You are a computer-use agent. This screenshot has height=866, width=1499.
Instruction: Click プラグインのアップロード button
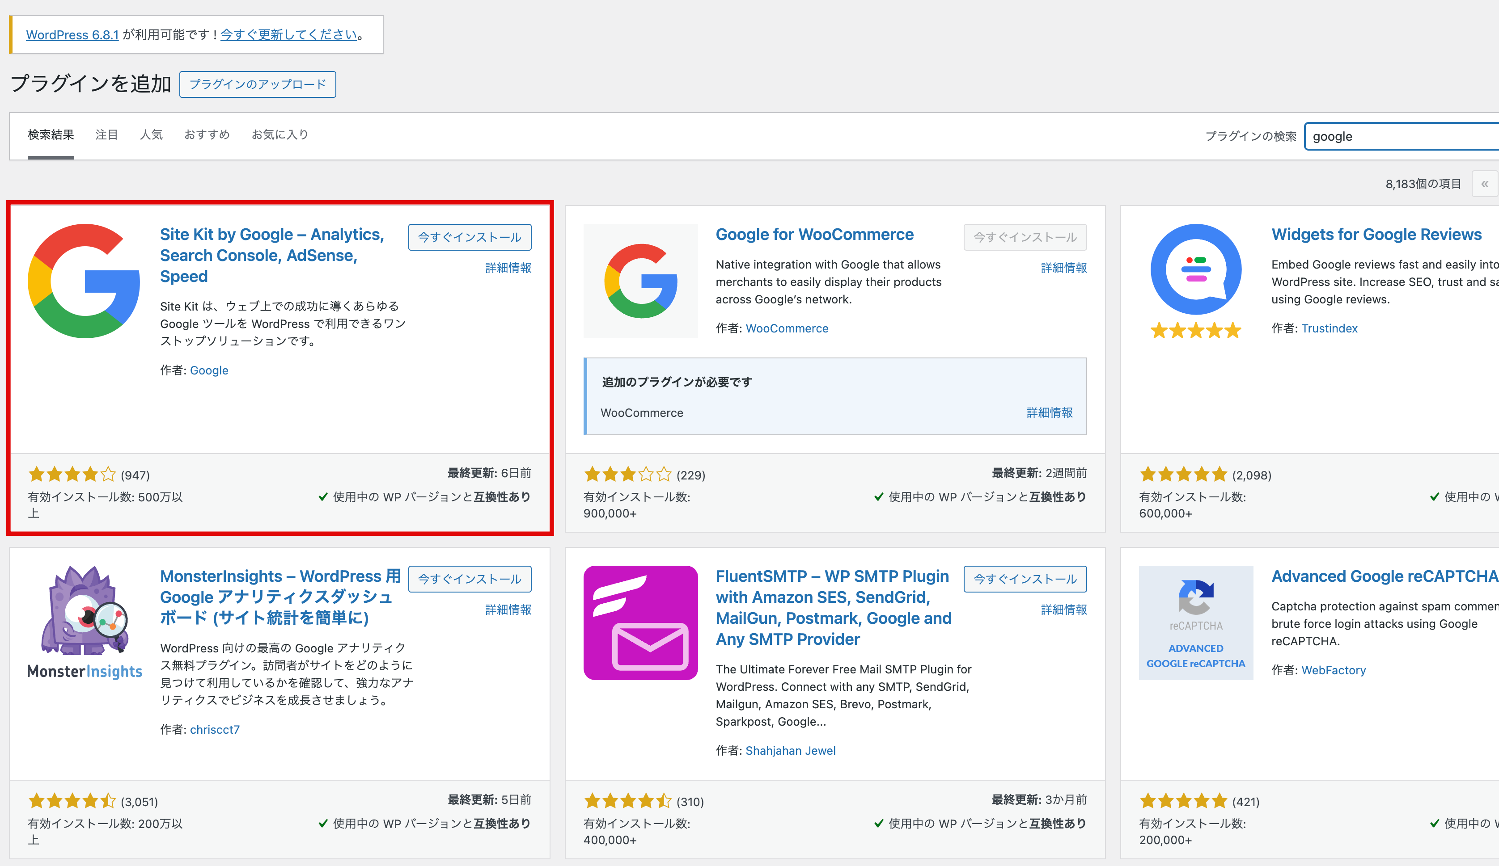click(258, 84)
